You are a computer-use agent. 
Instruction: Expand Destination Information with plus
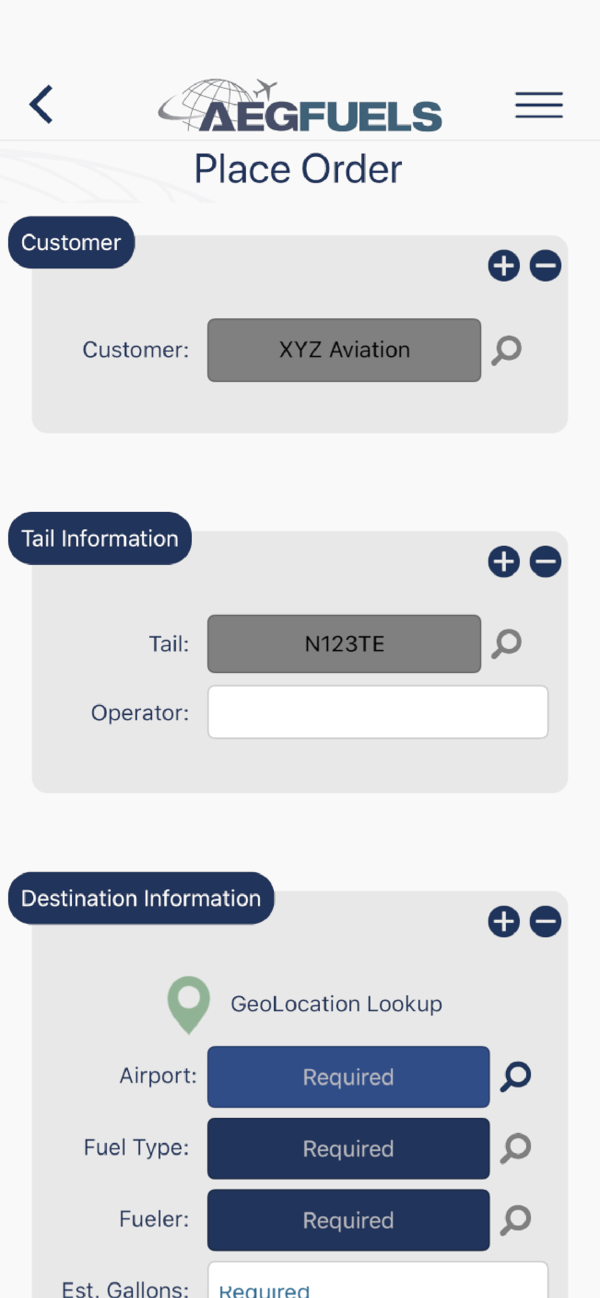[504, 921]
